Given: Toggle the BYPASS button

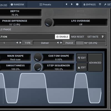Looking at the screenshot, I should click(89, 4).
